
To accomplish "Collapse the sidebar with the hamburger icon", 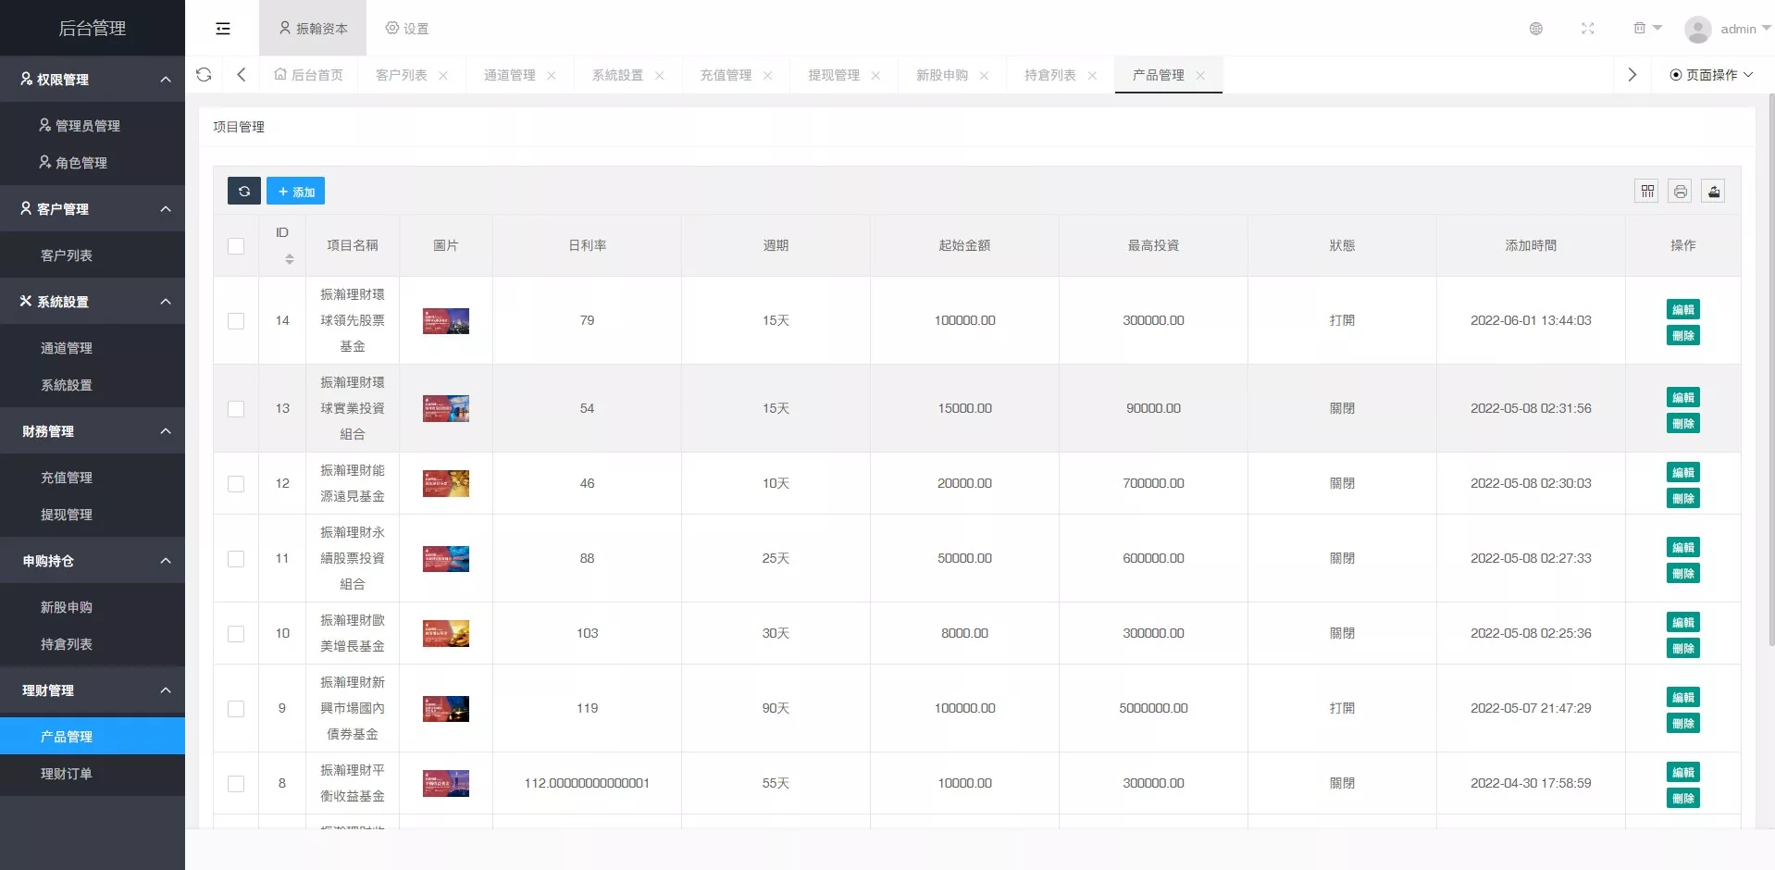I will [223, 29].
